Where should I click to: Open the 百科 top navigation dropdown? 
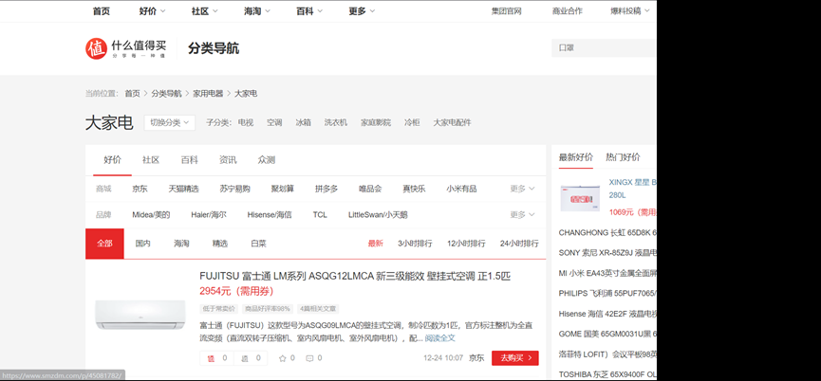click(308, 11)
